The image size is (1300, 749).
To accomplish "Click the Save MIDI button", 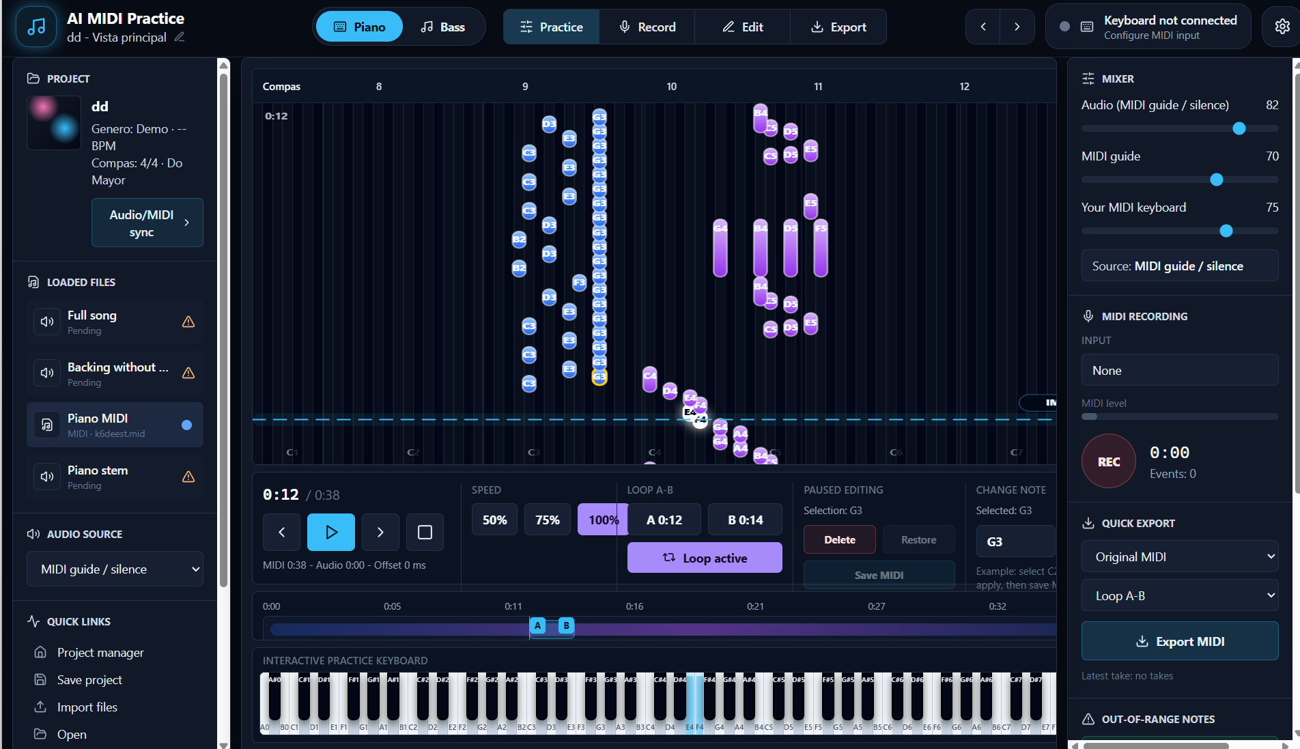I will pyautogui.click(x=879, y=575).
